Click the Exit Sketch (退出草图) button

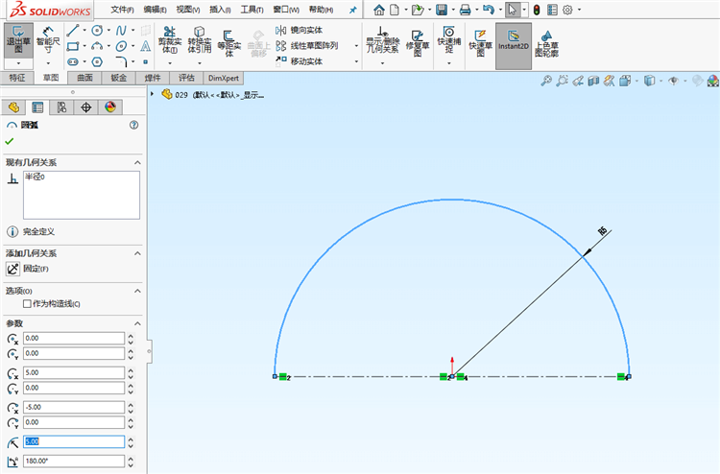coord(18,40)
